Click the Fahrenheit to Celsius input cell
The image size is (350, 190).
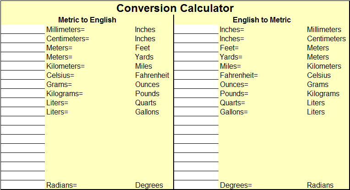pyautogui.click(x=196, y=75)
